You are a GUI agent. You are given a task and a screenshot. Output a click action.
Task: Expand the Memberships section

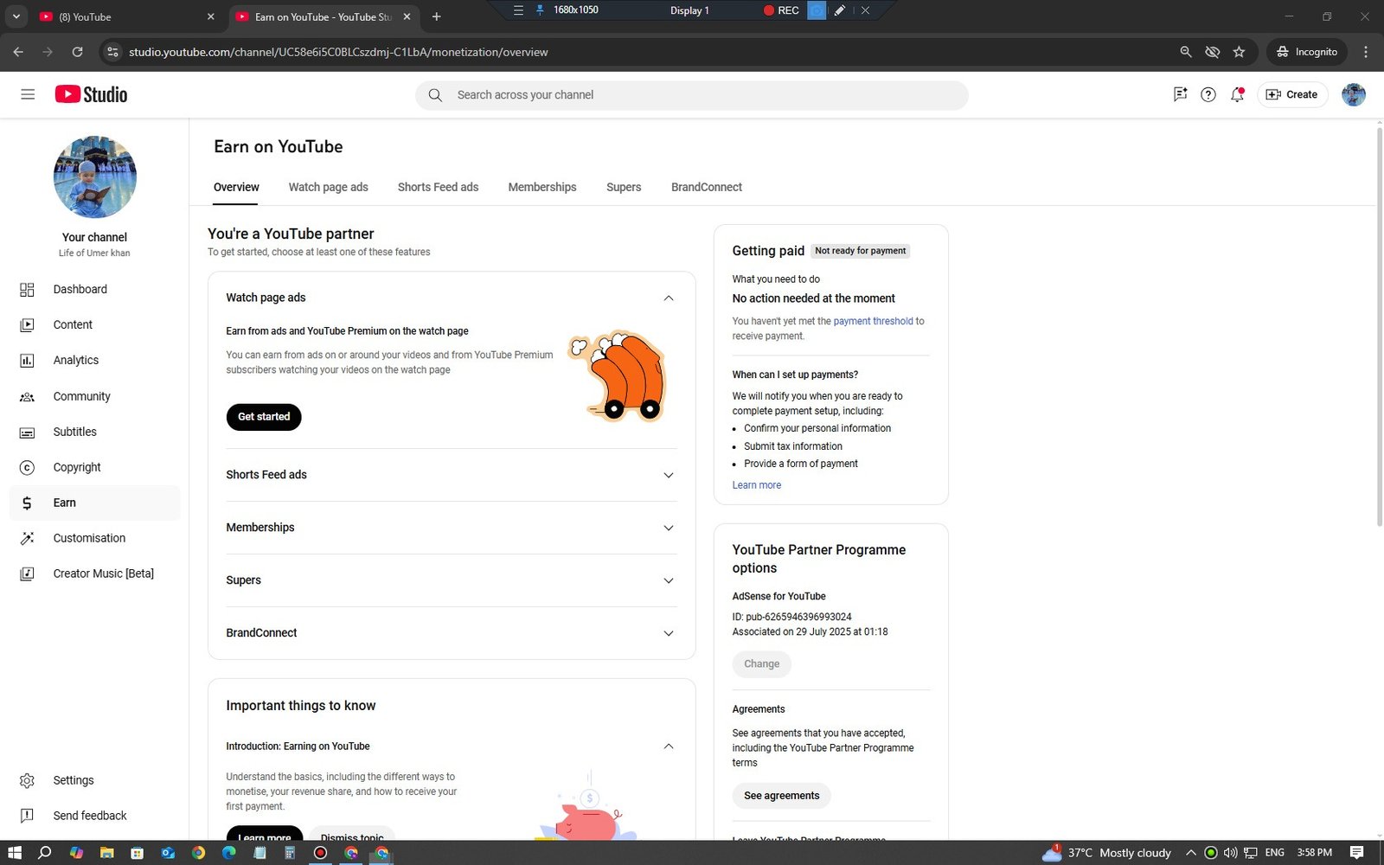(668, 528)
